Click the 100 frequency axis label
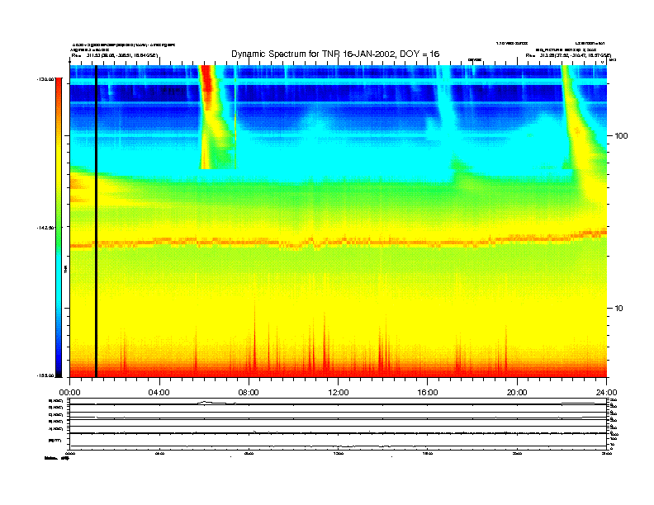This screenshot has height=505, width=654. click(x=622, y=136)
